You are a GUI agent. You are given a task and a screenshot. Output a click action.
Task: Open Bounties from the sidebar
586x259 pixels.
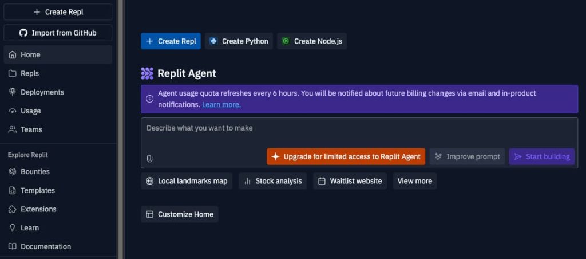[x=35, y=172]
